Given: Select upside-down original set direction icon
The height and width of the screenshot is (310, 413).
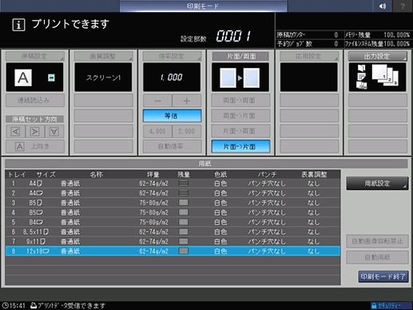Looking at the screenshot, I should [54, 132].
